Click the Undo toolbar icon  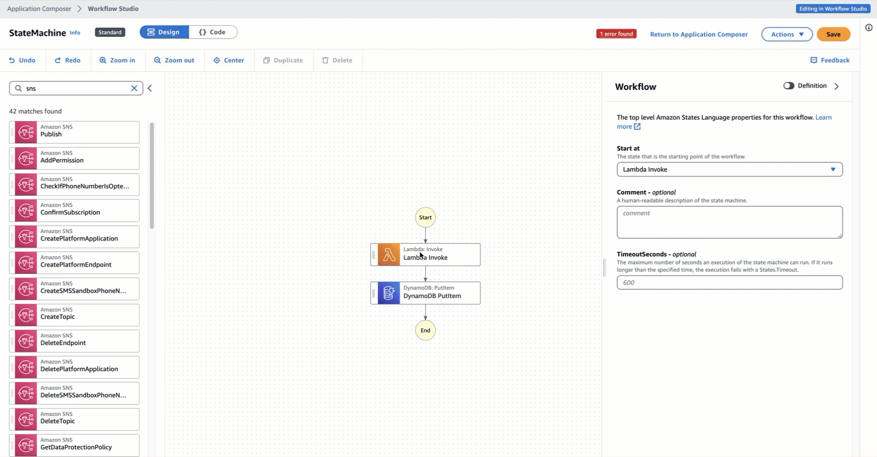click(12, 60)
